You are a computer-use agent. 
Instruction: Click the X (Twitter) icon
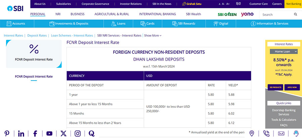pos(63,133)
